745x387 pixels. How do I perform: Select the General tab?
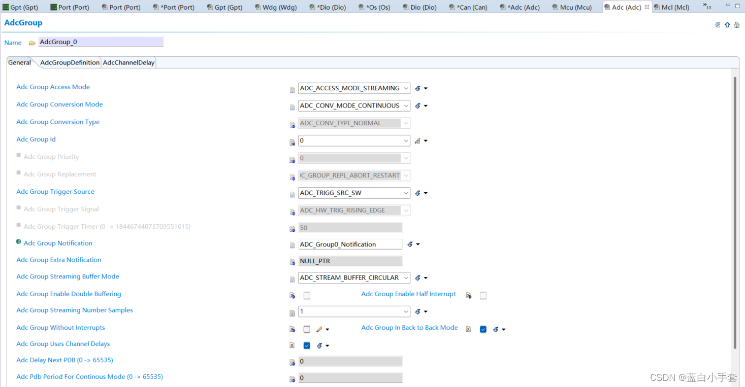click(20, 62)
